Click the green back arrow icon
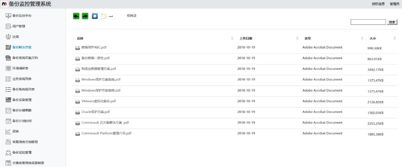Screen dimensions: 402x167 coord(76,16)
